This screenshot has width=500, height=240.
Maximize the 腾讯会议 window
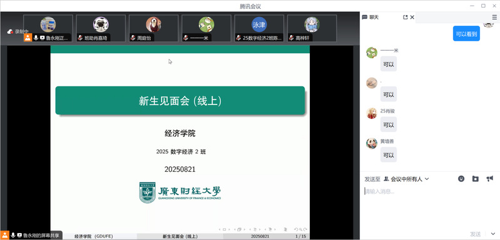(483, 6)
